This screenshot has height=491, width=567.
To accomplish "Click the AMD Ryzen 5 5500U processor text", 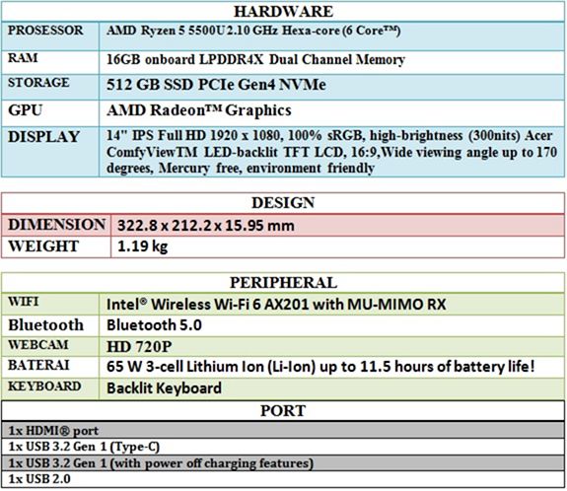I will (x=253, y=31).
